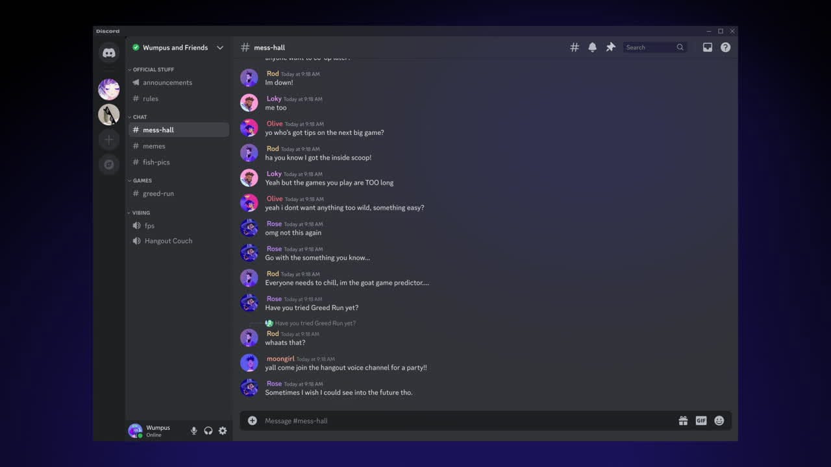Collapse the VIBING category
This screenshot has height=467, width=831.
pyautogui.click(x=140, y=213)
